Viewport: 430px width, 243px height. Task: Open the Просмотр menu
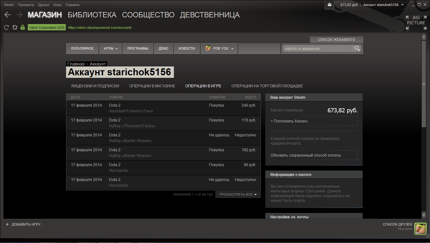click(x=26, y=5)
